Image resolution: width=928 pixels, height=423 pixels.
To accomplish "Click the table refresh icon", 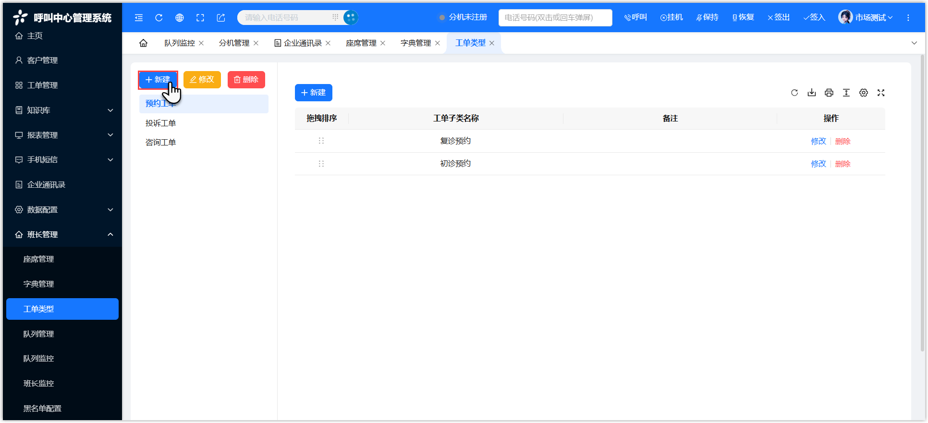I will coord(794,93).
